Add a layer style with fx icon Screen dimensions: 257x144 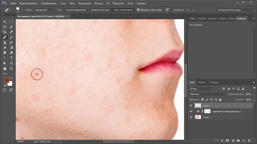[222, 140]
